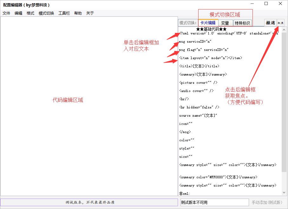
Task: Click the up arrow on the right scrollbar
Action: coord(285,29)
